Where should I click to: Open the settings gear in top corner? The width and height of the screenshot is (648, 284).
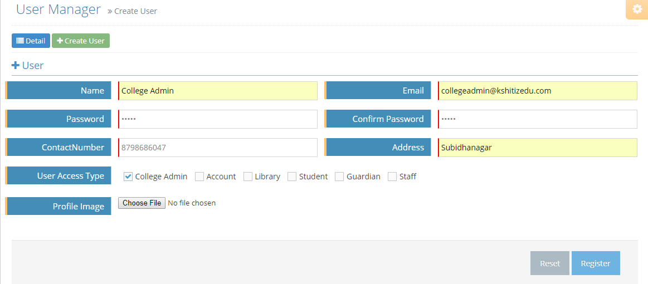(637, 9)
